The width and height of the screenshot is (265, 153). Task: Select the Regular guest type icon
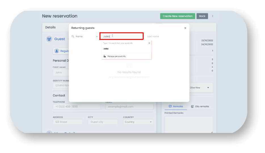57,51
